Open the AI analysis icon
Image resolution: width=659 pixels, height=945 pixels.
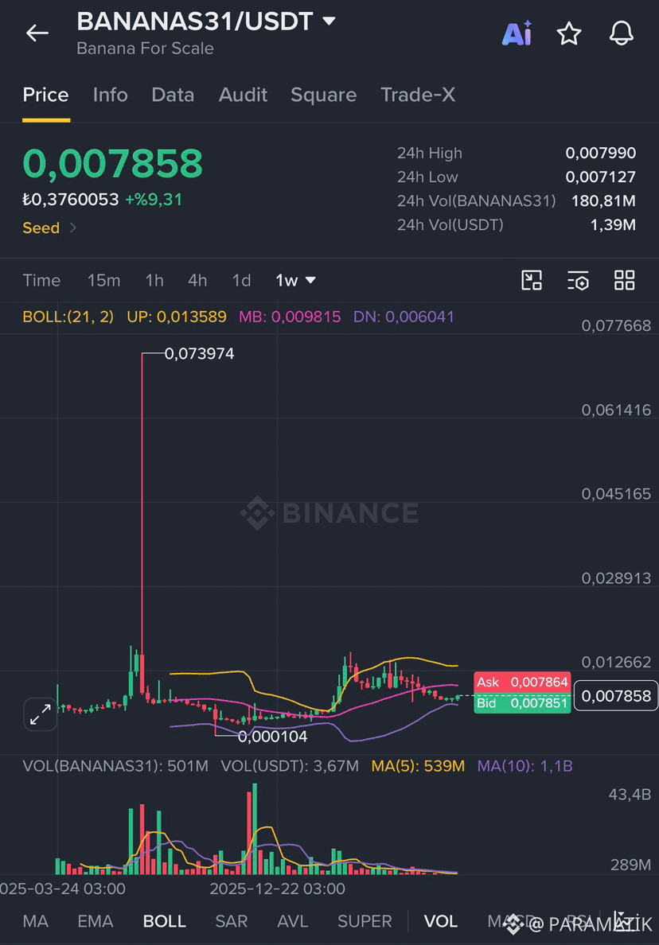click(517, 33)
